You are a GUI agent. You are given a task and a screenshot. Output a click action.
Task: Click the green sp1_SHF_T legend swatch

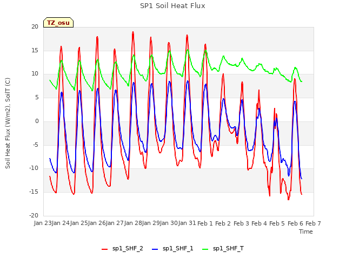click(x=205, y=249)
